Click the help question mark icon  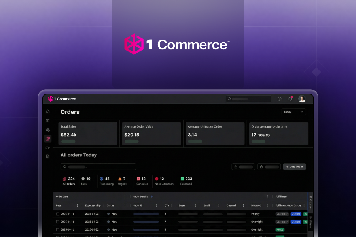click(280, 99)
